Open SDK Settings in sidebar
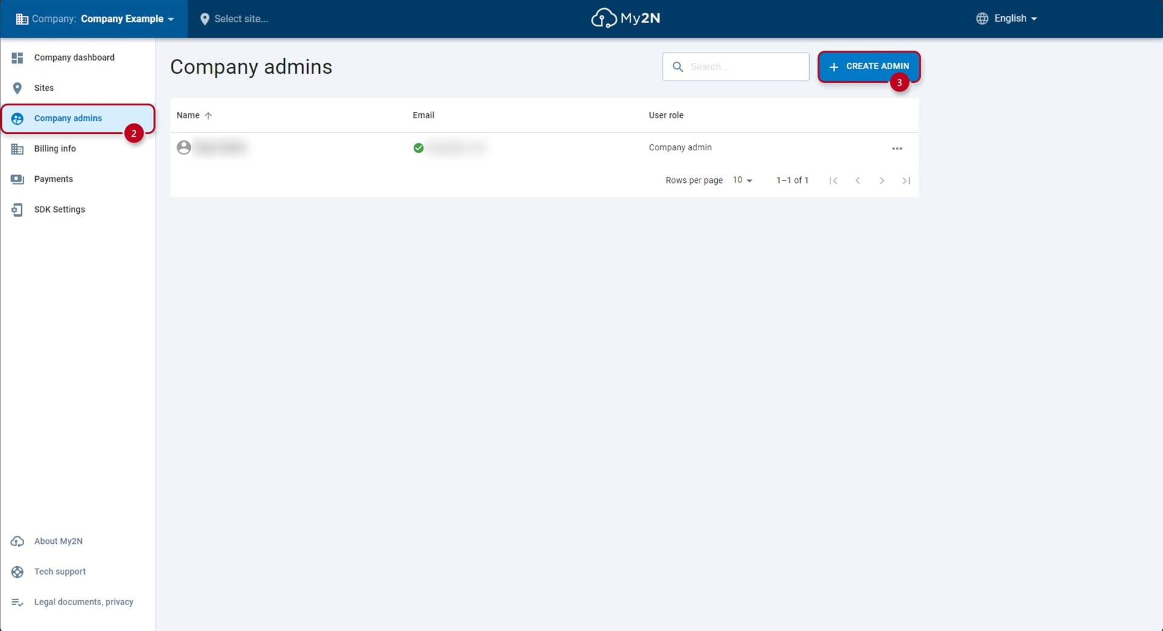Screen dimensions: 1163x631 click(78, 210)
